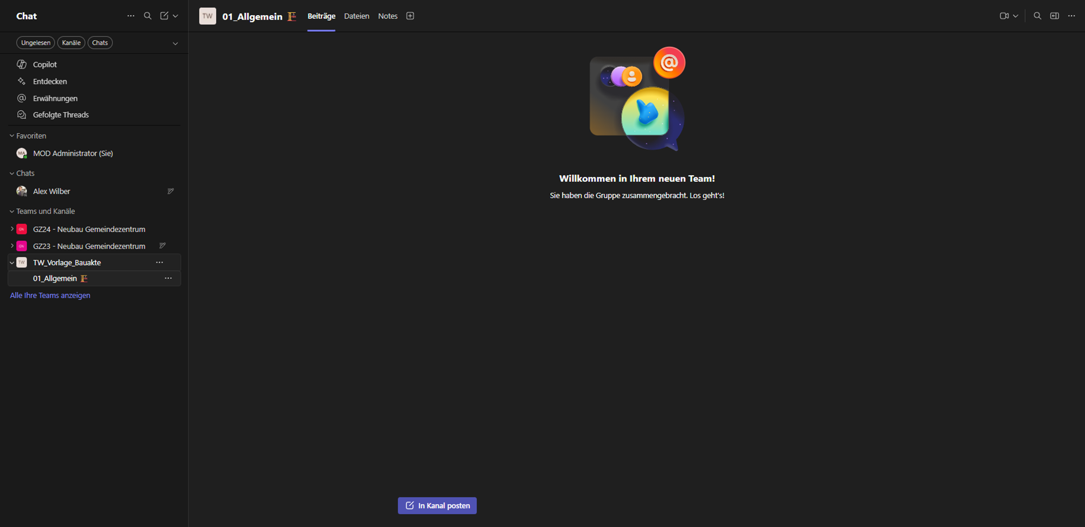
Task: Open more options for TW_Vorlage_Bauakte team
Action: [x=159, y=263]
